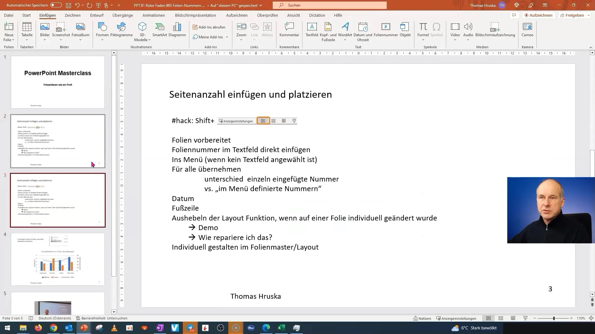Expand the Meine Add-Ins dropdown
Viewport: 595px width, 334px height.
(227, 37)
